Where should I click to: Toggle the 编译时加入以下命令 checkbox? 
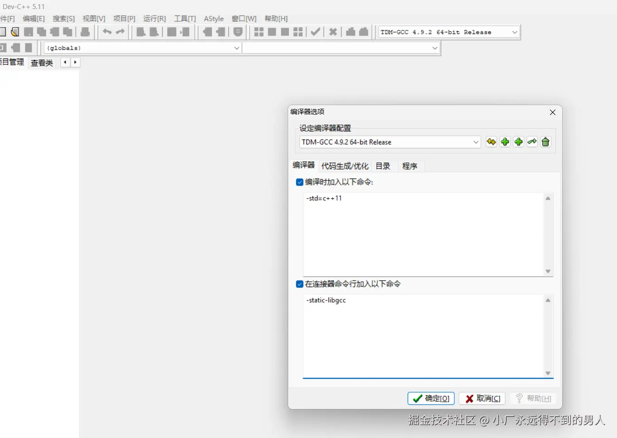299,182
